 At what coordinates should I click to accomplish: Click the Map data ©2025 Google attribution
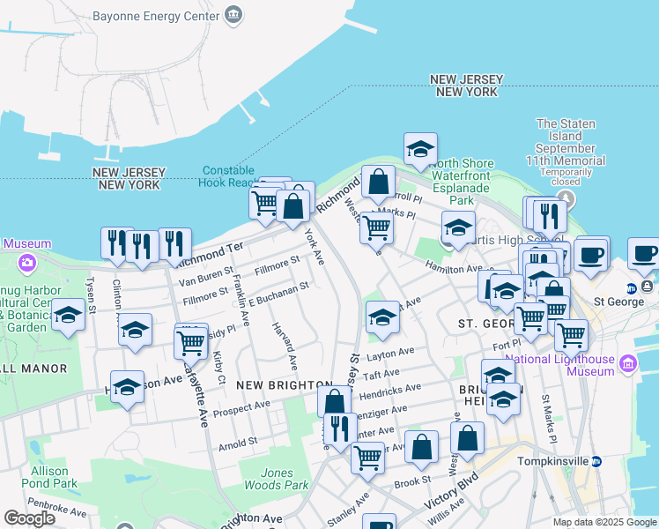click(x=604, y=522)
